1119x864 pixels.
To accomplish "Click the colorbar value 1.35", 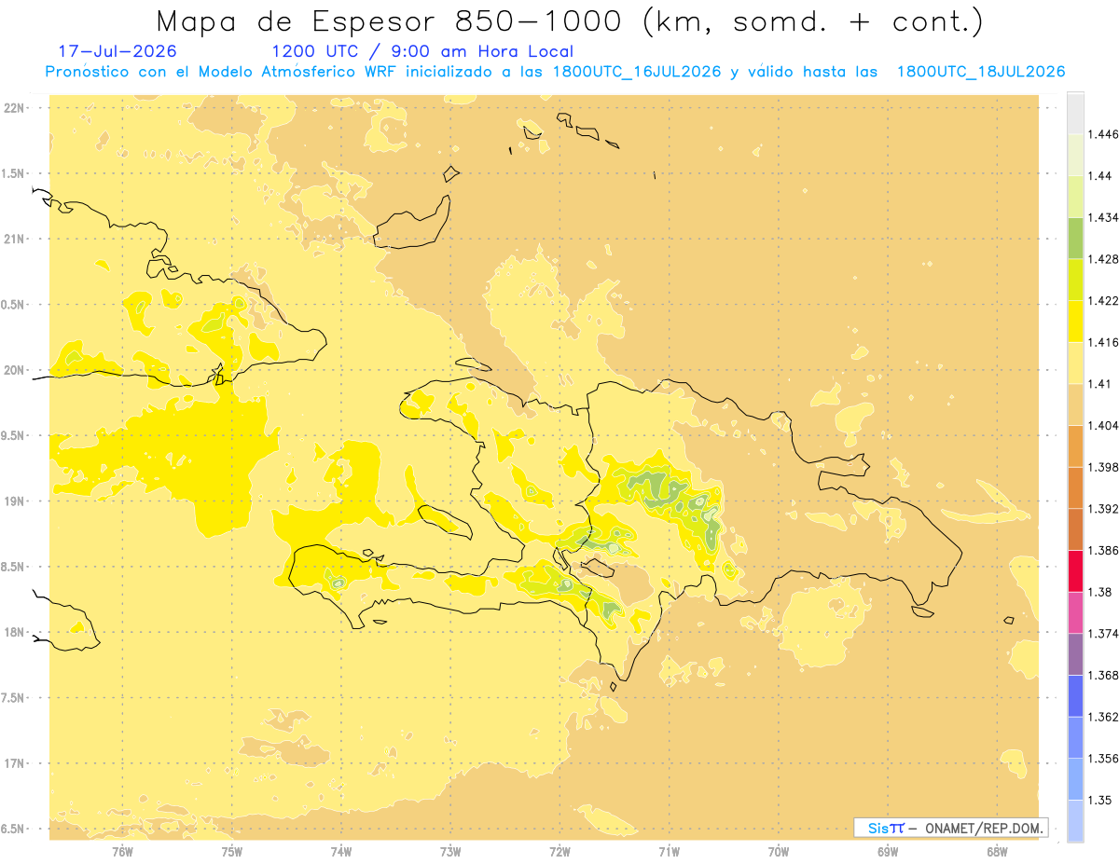I will pos(1099,800).
